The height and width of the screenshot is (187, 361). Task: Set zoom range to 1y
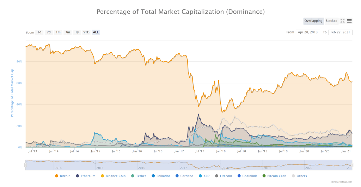pyautogui.click(x=77, y=32)
